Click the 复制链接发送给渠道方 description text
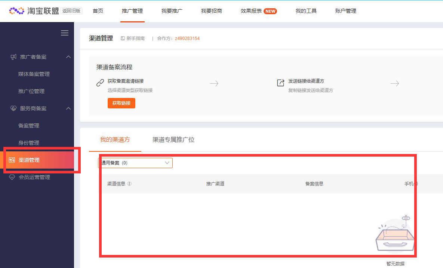This screenshot has width=443, height=268. (x=311, y=90)
